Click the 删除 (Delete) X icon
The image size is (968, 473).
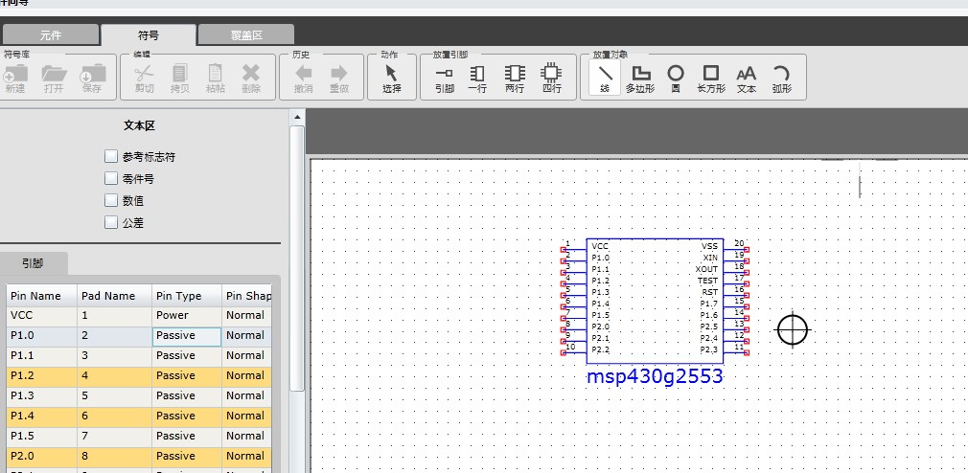pyautogui.click(x=251, y=74)
